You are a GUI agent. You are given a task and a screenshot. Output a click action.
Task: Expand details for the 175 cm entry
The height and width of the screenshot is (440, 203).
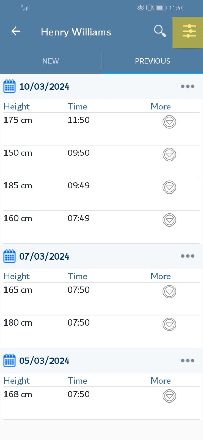[x=169, y=122]
